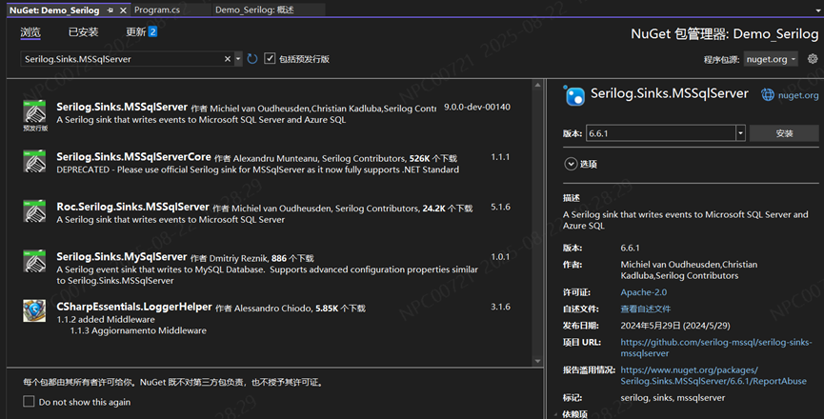Click version 9.0.0-dev-00140 in the list
Image resolution: width=824 pixels, height=419 pixels.
click(x=477, y=107)
